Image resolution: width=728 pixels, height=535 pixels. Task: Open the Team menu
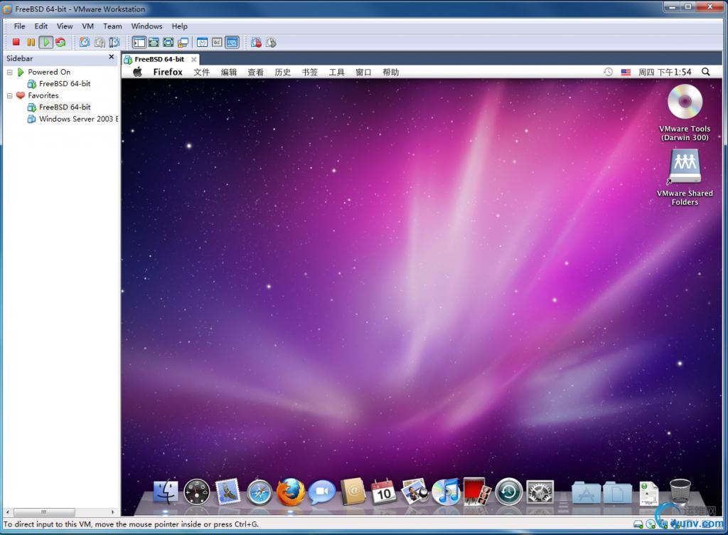coord(112,26)
